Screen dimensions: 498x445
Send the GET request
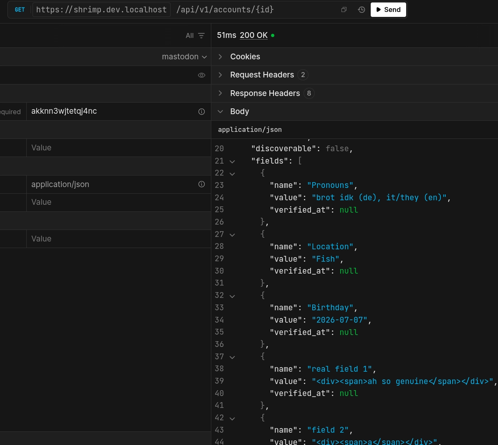[388, 9]
